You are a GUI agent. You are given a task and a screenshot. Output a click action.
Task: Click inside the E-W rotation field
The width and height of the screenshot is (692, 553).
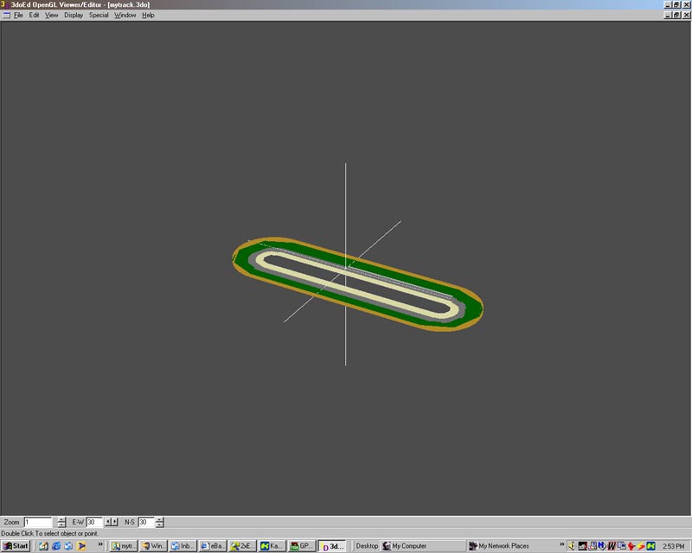(x=94, y=522)
